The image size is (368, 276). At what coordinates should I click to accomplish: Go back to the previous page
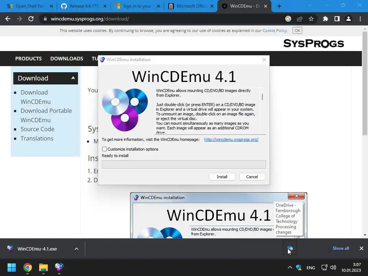pos(8,19)
